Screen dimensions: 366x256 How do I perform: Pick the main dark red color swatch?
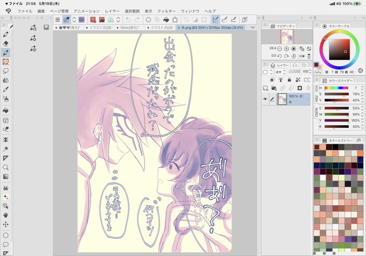pos(316,65)
